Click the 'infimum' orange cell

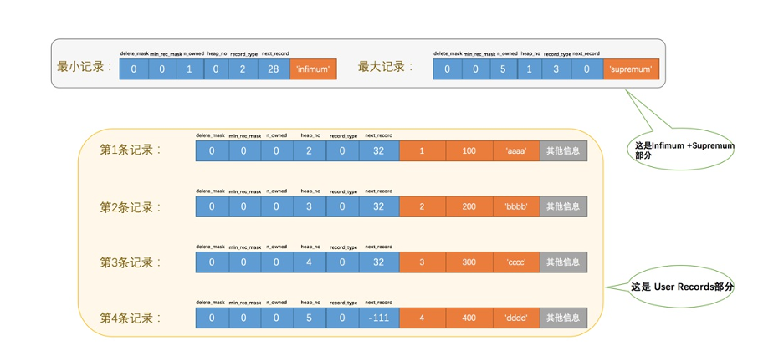click(313, 69)
